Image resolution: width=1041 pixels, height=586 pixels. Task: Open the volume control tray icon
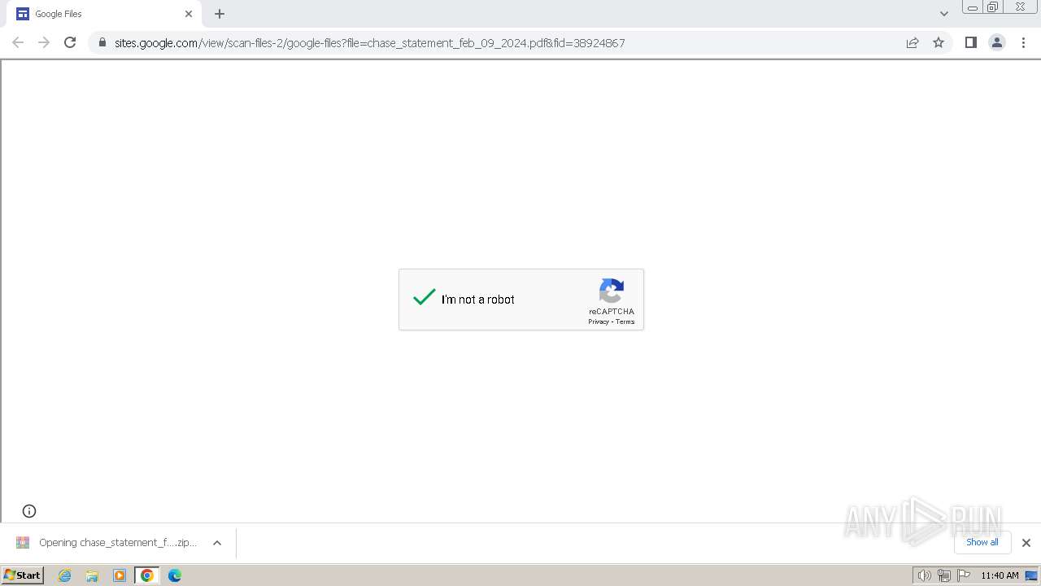coord(925,575)
